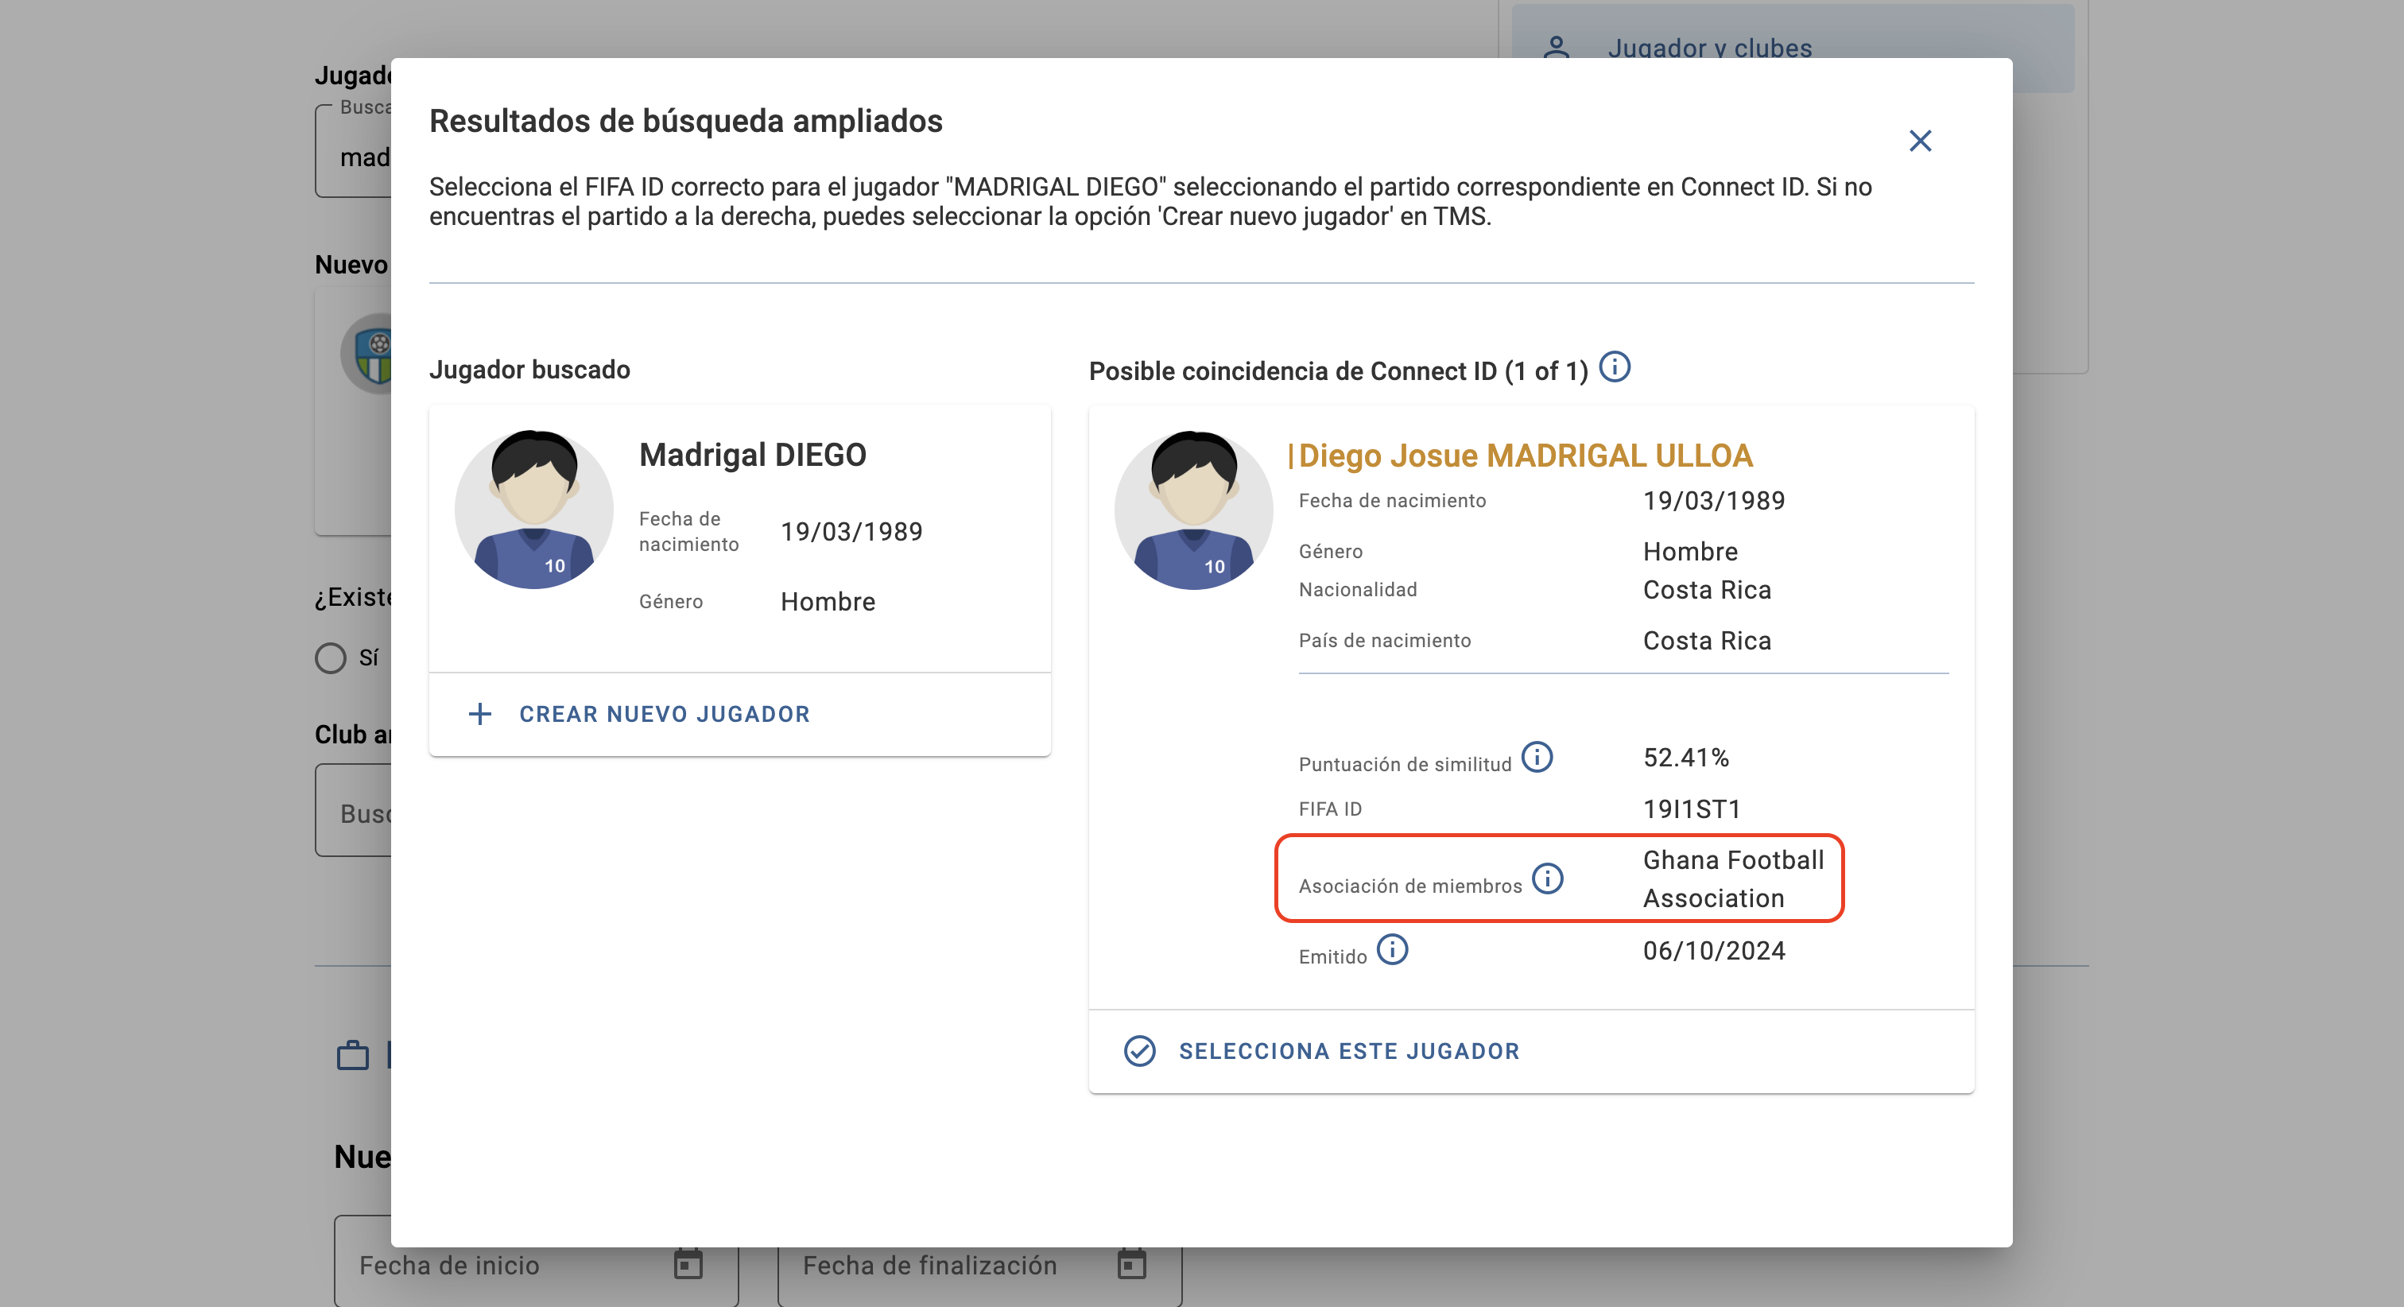Click match card gender Hombre
The image size is (2404, 1307).
[x=1690, y=552]
